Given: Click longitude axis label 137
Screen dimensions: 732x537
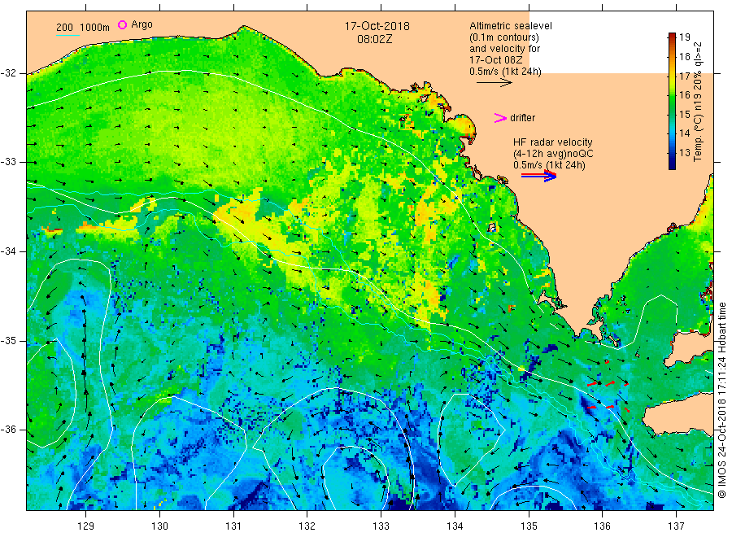Looking at the screenshot, I should (x=676, y=526).
